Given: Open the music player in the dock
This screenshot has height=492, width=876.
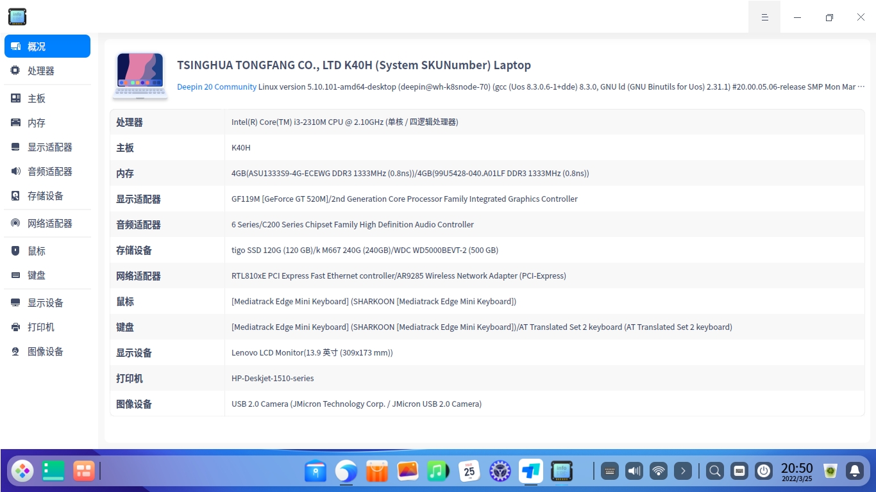Looking at the screenshot, I should [x=439, y=471].
